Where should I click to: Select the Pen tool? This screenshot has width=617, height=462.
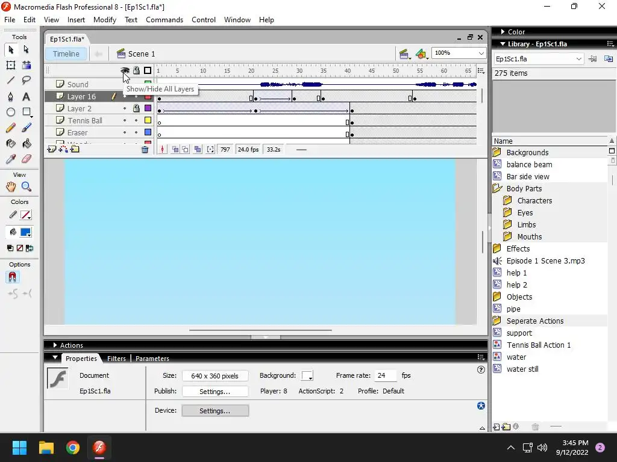tap(11, 97)
